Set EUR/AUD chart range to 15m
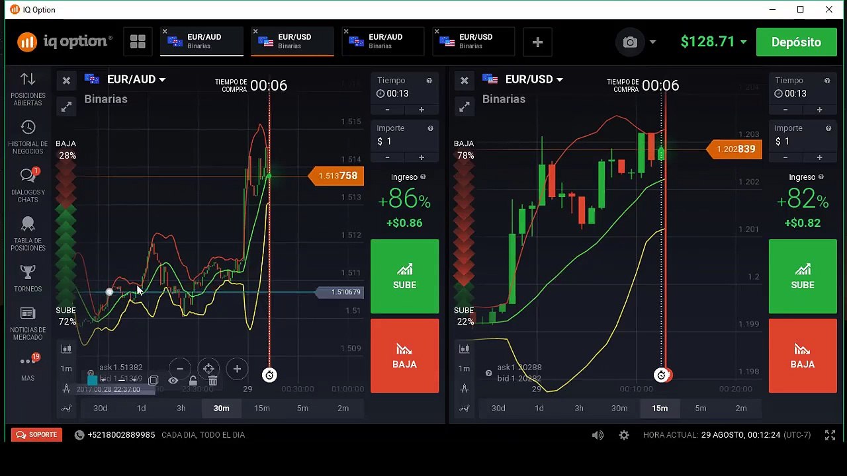847x476 pixels. (x=262, y=409)
